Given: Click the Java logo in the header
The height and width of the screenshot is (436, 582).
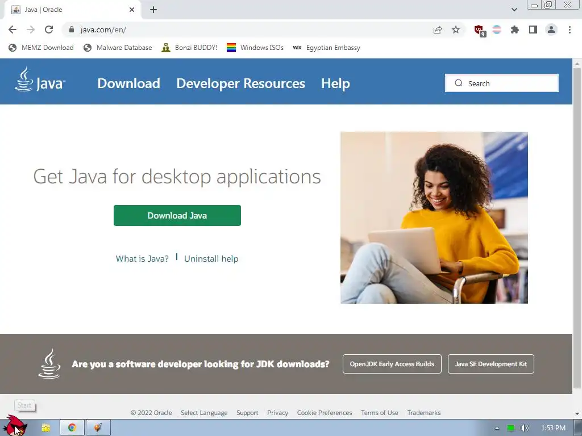Looking at the screenshot, I should pos(40,79).
